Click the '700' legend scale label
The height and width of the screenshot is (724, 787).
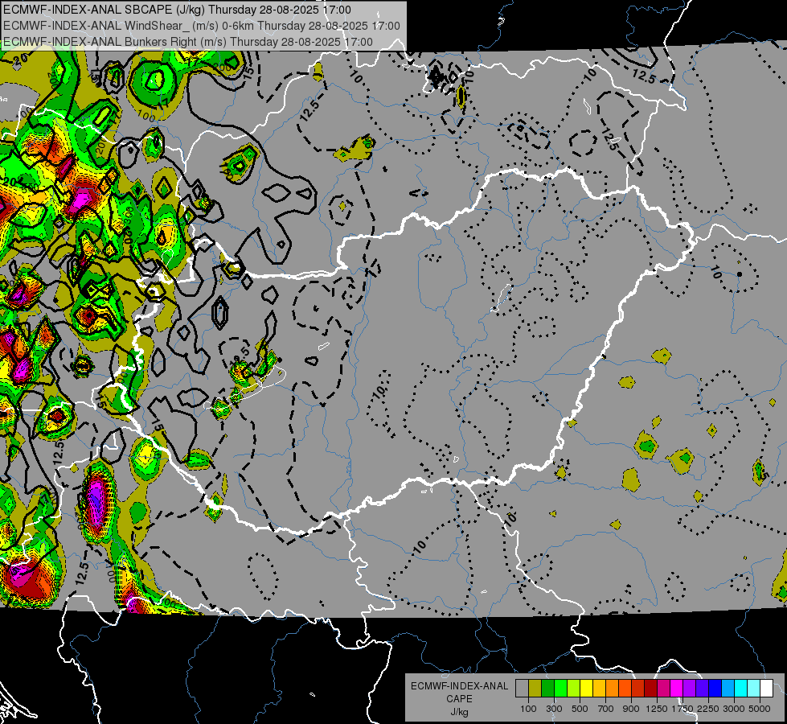point(606,709)
